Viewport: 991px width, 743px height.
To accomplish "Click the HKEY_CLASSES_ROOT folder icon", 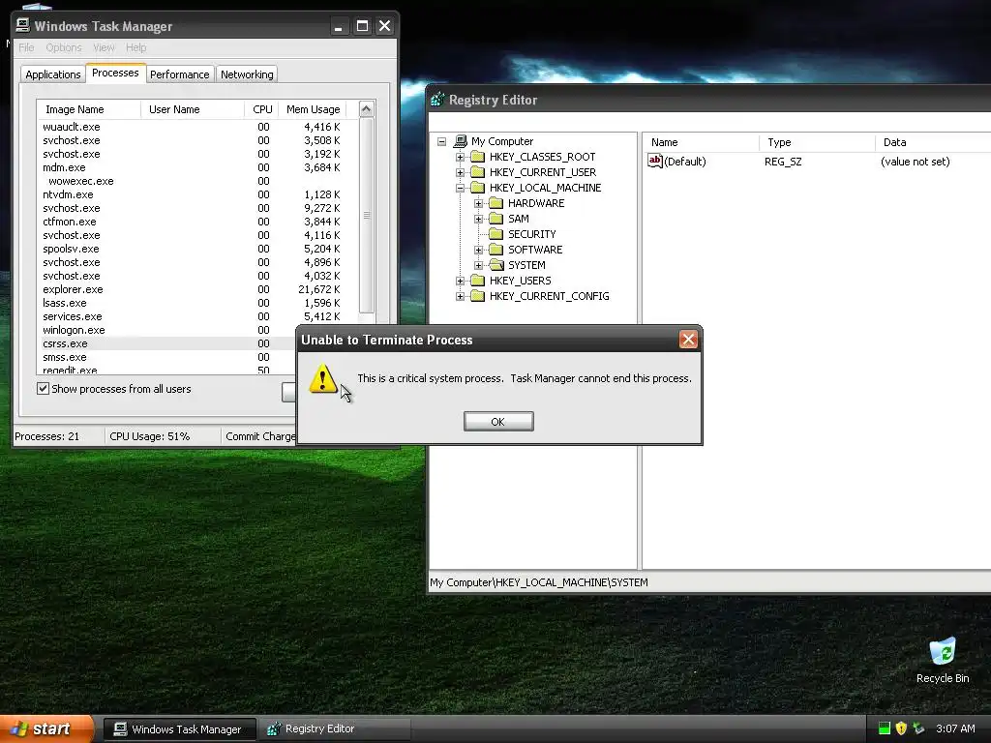I will (478, 156).
